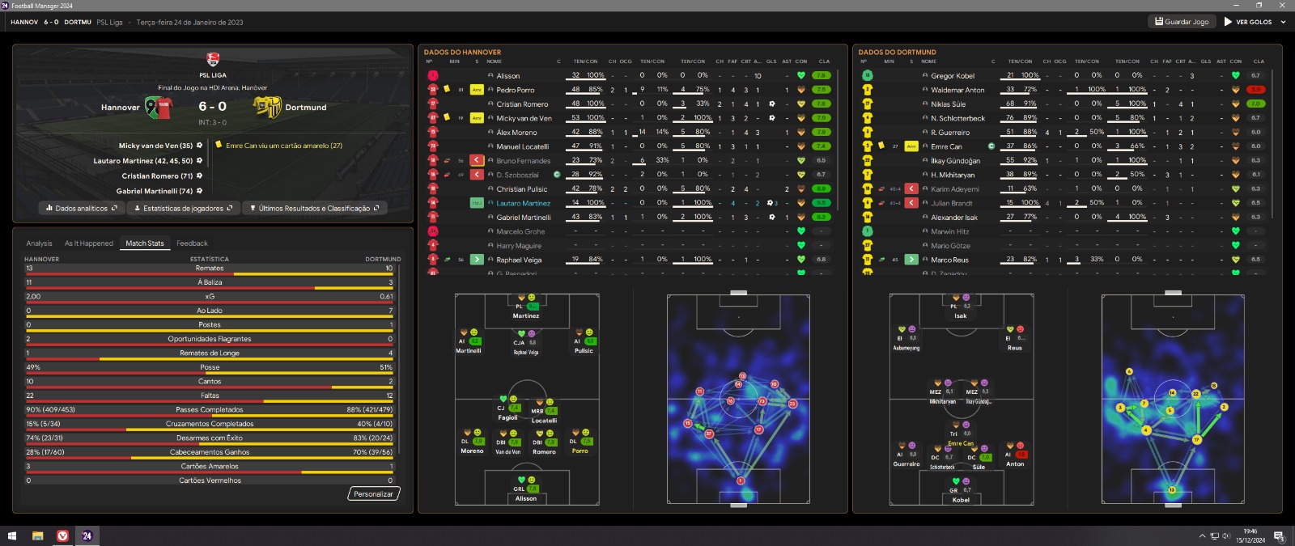Click Alisson's green heart condition icon
The image size is (1295, 546).
tap(801, 75)
